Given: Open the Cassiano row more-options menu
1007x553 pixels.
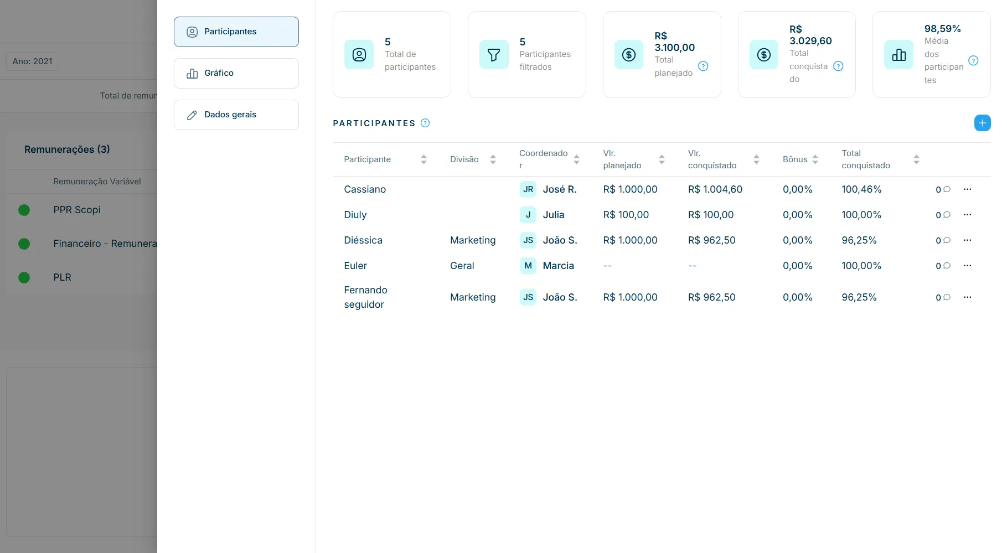Looking at the screenshot, I should coord(967,189).
